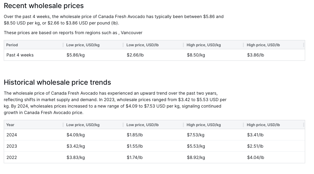
Task: Click the word Vancouver in the regions sentence
Action: click(x=132, y=33)
